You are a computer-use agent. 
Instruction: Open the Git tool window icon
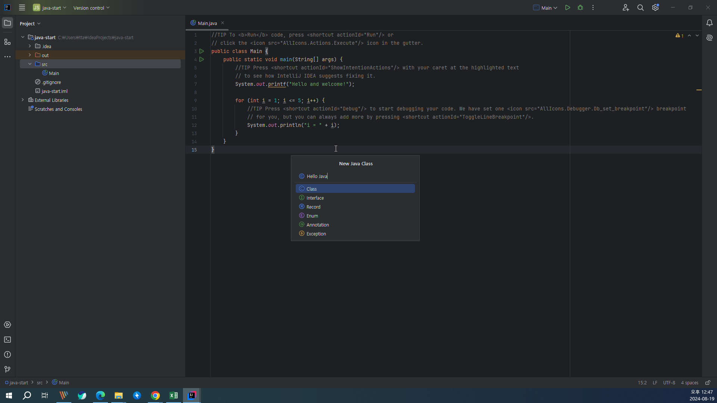[7, 369]
